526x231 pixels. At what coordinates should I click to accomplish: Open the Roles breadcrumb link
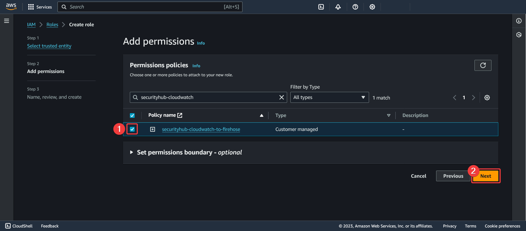[52, 25]
